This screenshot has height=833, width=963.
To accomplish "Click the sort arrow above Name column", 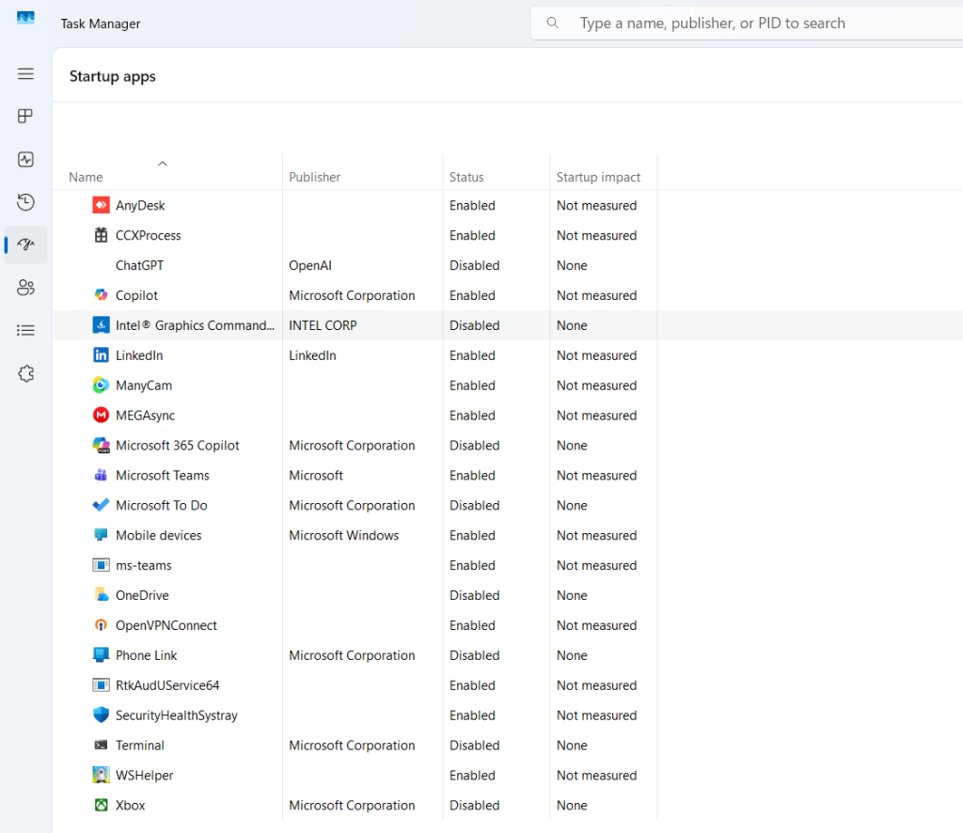I will point(163,164).
